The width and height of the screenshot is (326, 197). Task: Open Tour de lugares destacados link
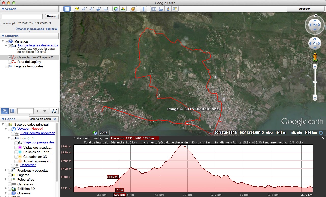[x=38, y=45]
